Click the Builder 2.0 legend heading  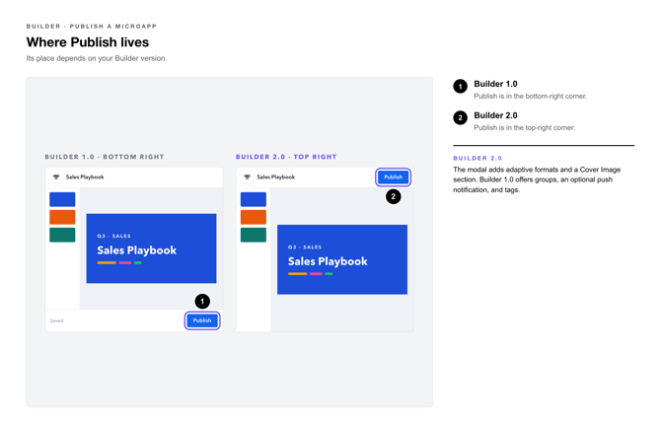pos(495,115)
